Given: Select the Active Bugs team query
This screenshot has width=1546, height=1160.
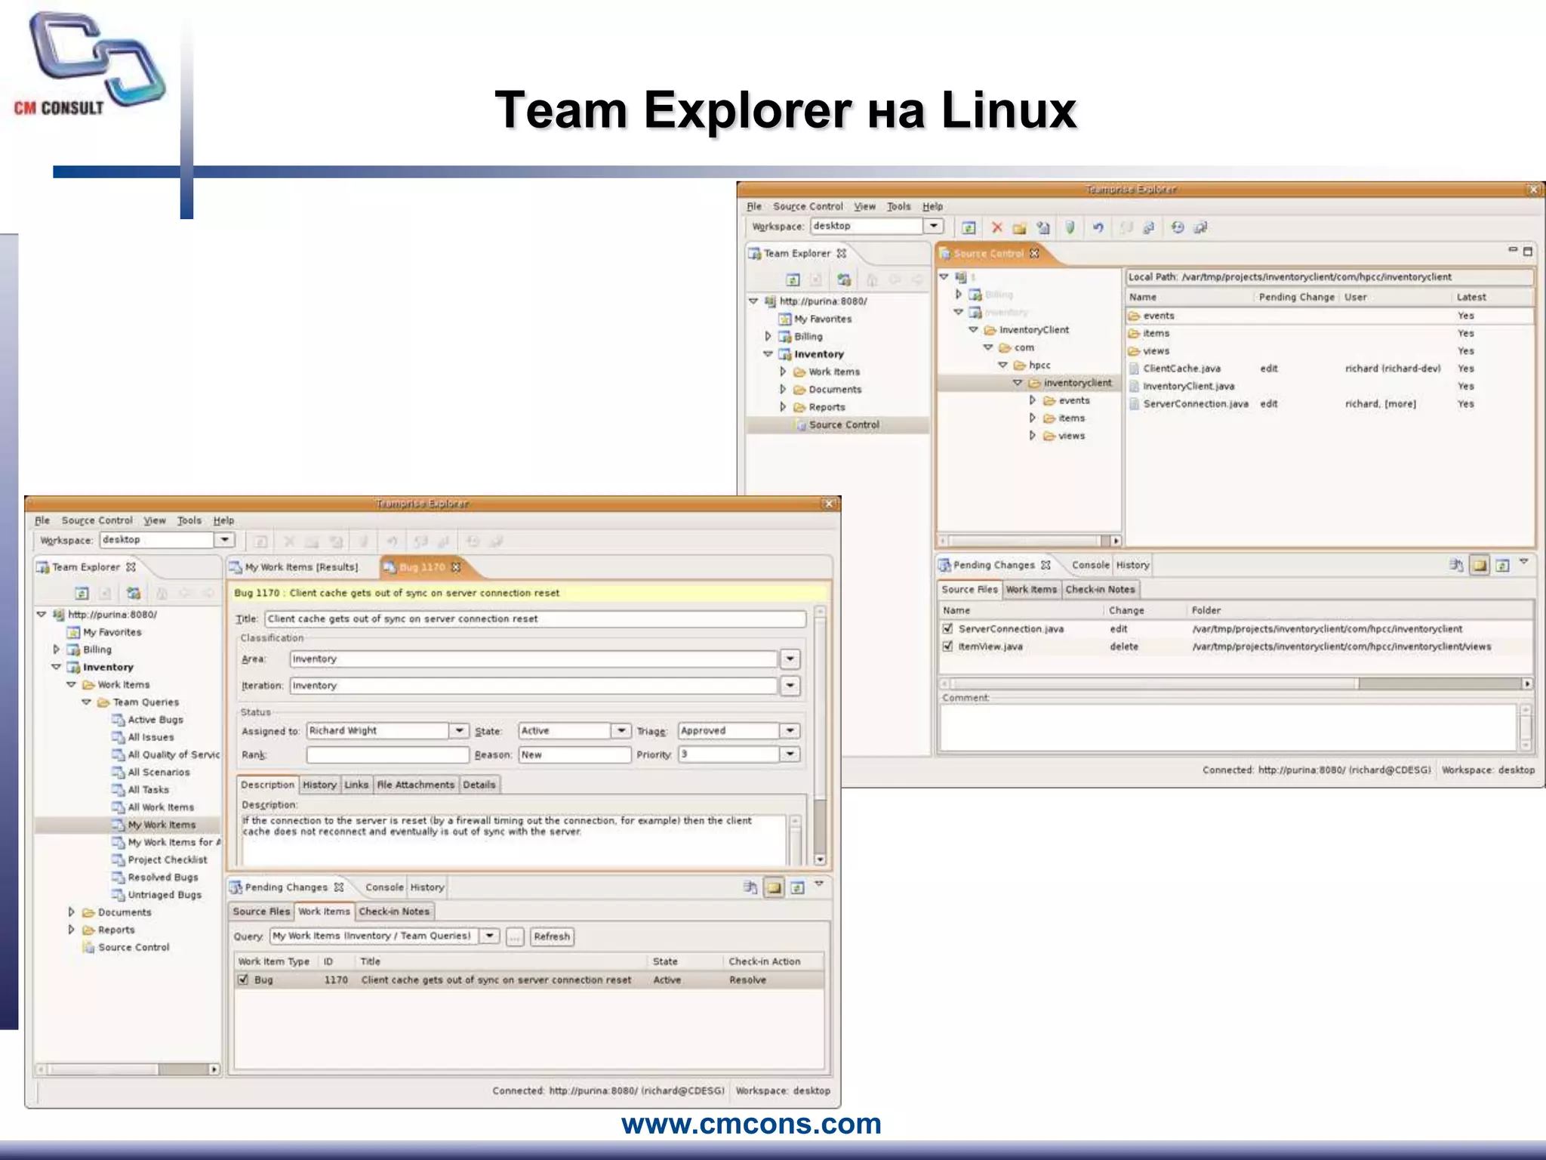Looking at the screenshot, I should click(155, 720).
